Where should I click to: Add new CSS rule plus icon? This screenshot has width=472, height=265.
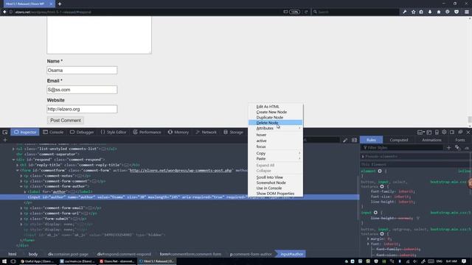pos(449,147)
